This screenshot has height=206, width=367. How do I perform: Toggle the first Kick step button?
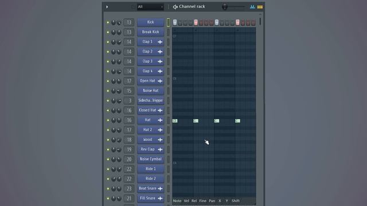click(x=175, y=22)
